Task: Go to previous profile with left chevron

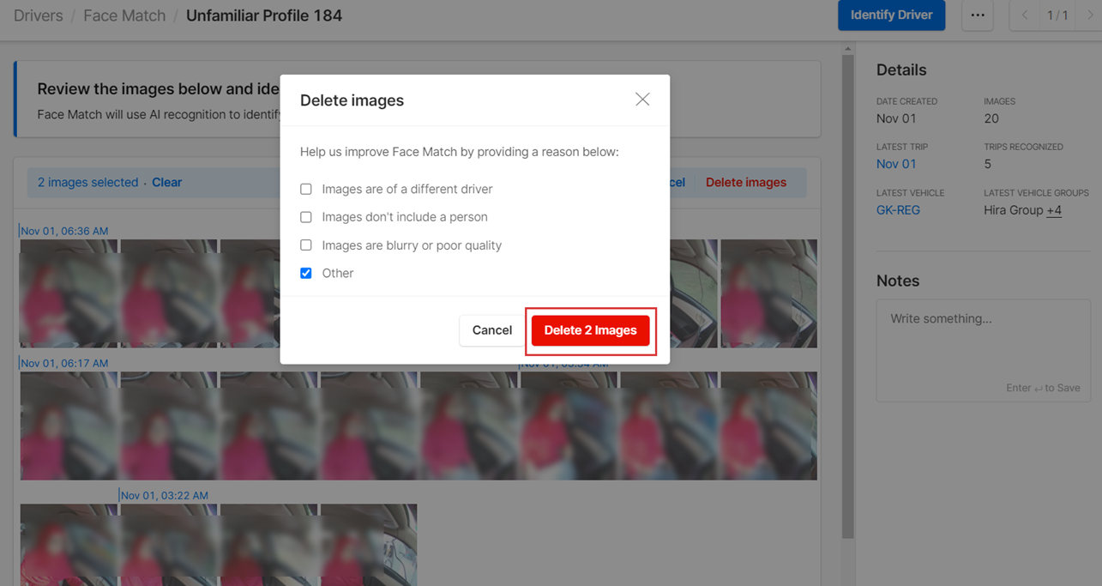Action: [1025, 15]
